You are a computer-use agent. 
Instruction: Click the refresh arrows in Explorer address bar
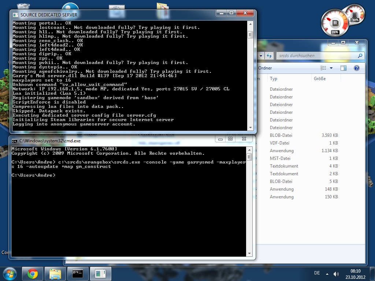coord(270,56)
